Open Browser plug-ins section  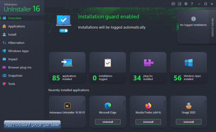click(x=20, y=68)
